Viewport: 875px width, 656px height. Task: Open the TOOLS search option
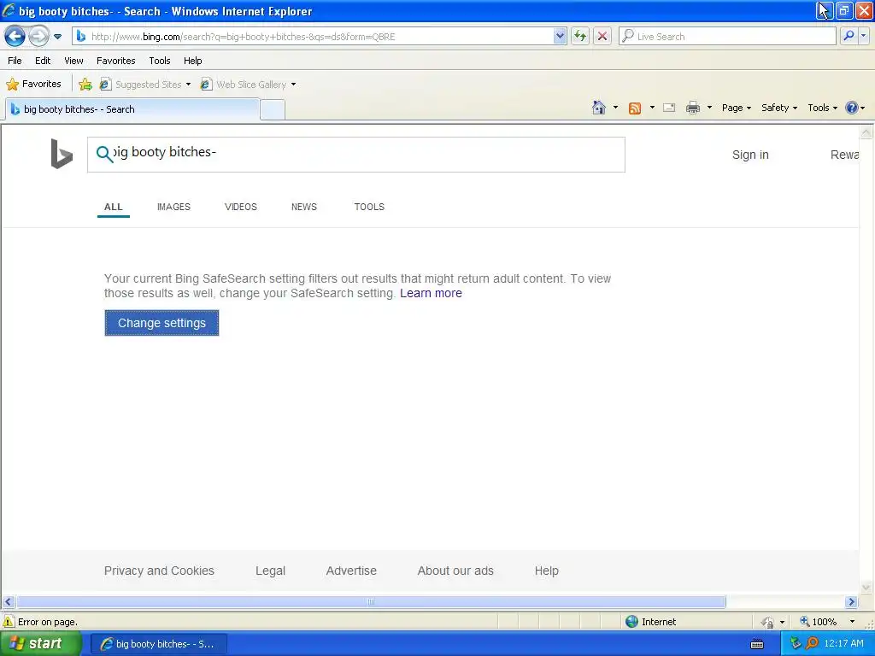(x=369, y=207)
